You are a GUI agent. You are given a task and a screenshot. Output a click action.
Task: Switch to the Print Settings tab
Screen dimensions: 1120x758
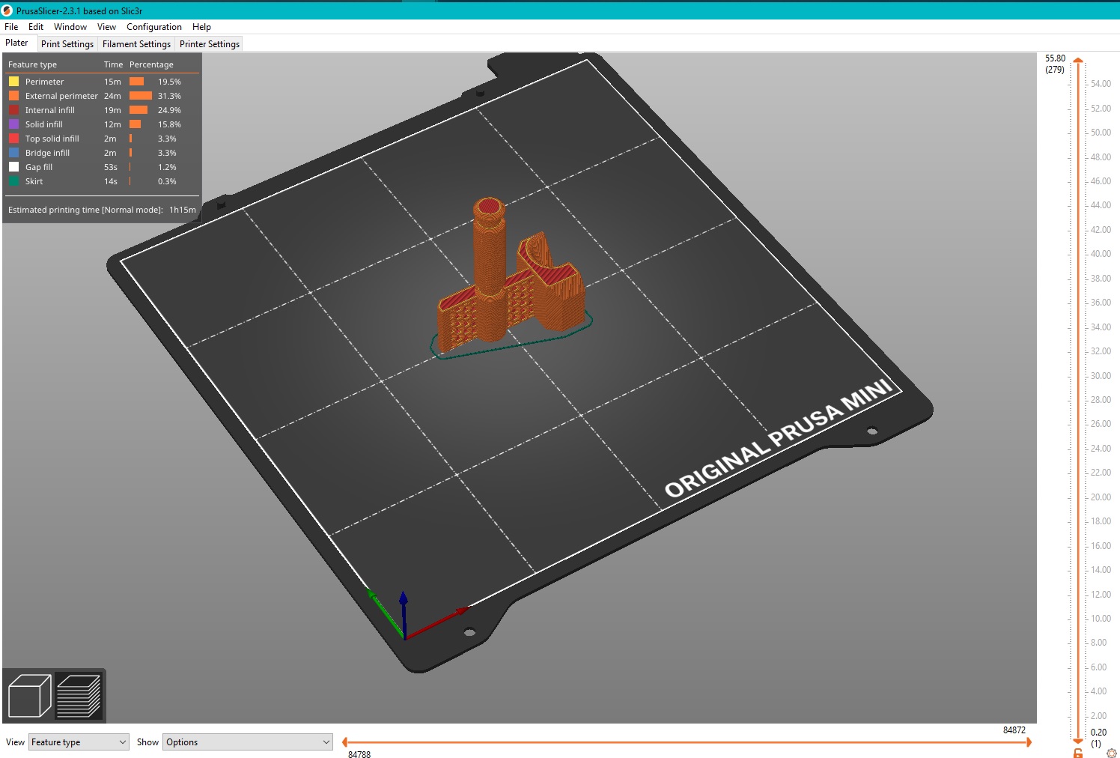click(x=67, y=44)
